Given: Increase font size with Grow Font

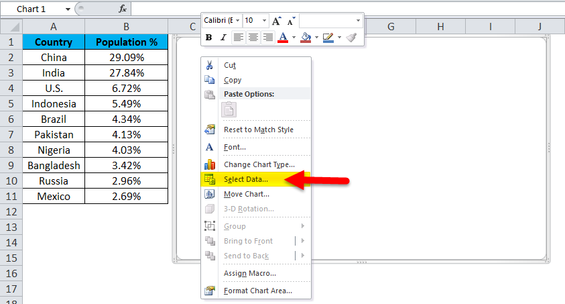Looking at the screenshot, I should pos(276,21).
